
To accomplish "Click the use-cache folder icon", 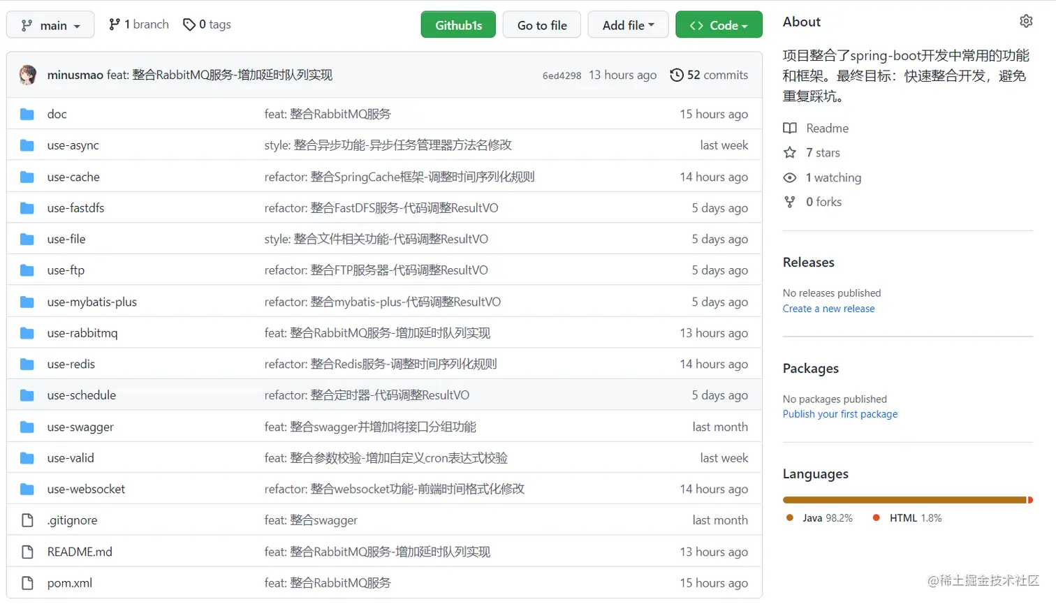I will 27,177.
